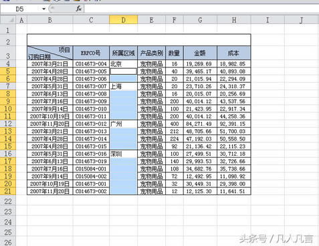Select row 7 header

click(8, 86)
